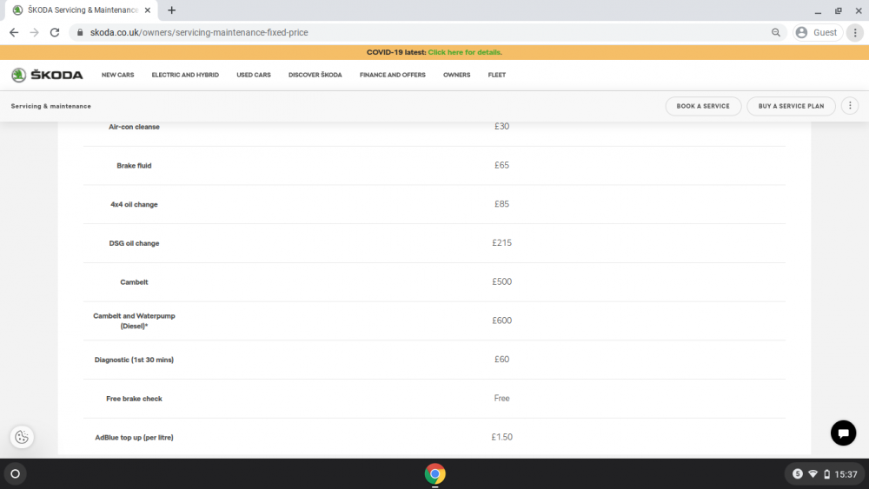Select the ŠKODA Servicing & Maintenance tab

pyautogui.click(x=82, y=10)
